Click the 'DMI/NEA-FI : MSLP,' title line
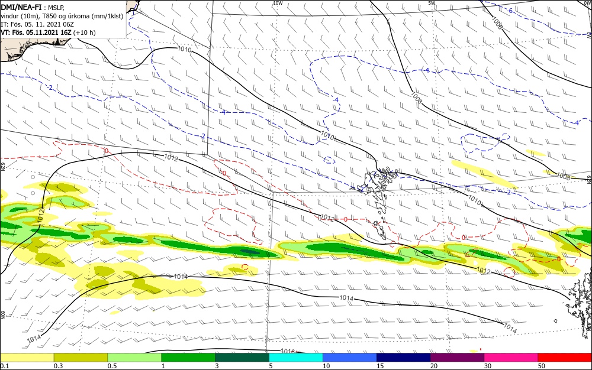The width and height of the screenshot is (592, 370). [x=33, y=7]
